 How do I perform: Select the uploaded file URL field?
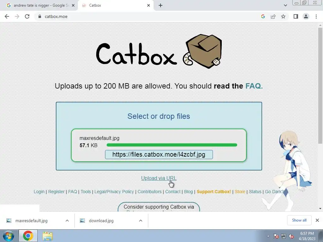(x=159, y=154)
